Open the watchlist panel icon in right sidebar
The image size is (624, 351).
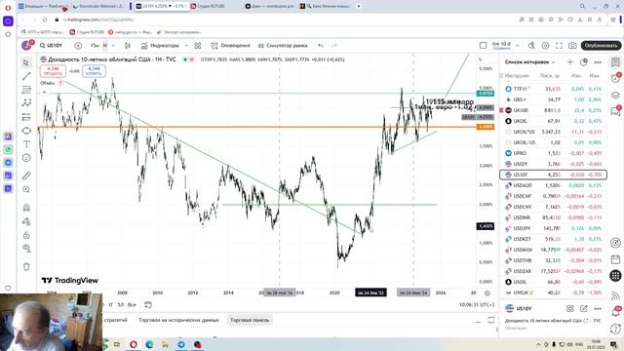click(615, 62)
